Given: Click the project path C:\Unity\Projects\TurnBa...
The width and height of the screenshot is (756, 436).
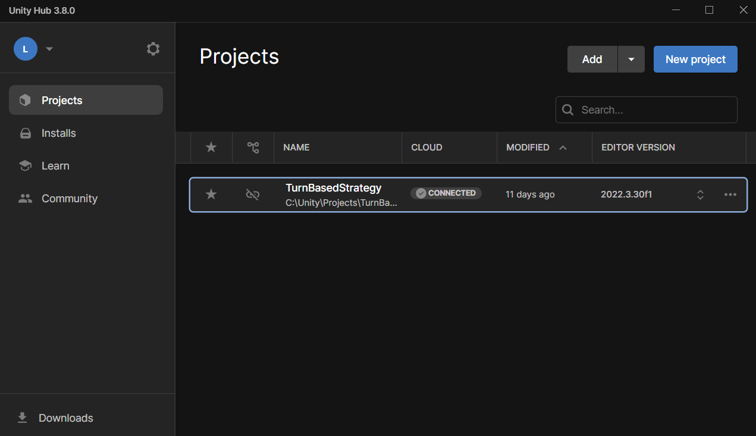Looking at the screenshot, I should (x=341, y=202).
